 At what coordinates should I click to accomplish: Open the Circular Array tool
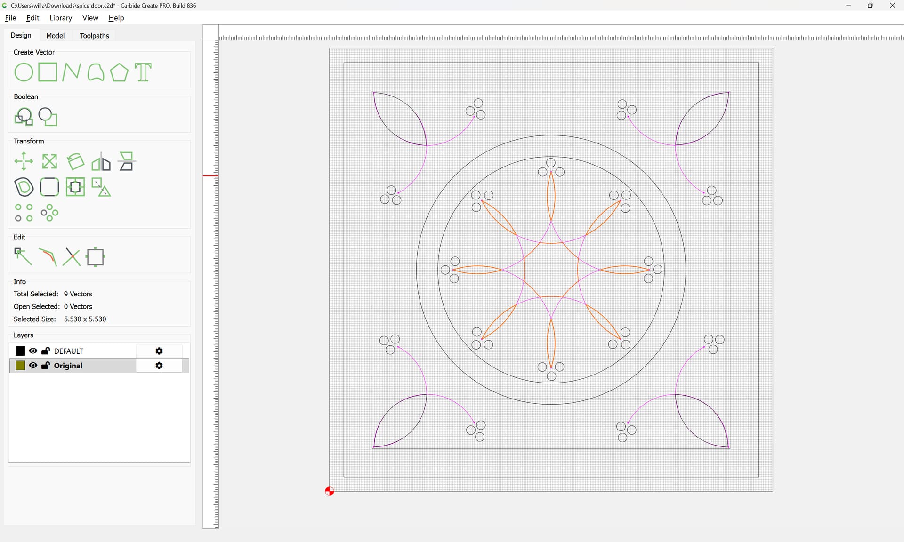pyautogui.click(x=49, y=213)
